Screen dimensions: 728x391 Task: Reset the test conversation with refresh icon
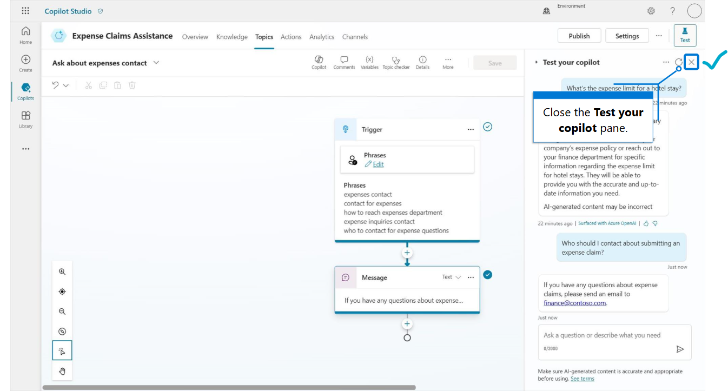click(678, 62)
